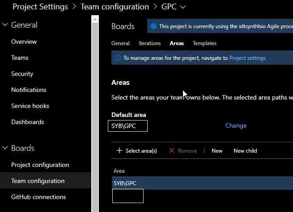Open GitHub connections page
The height and width of the screenshot is (212, 293).
pyautogui.click(x=38, y=197)
